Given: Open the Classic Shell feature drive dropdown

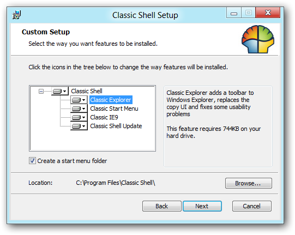Looking at the screenshot, I should point(60,91).
